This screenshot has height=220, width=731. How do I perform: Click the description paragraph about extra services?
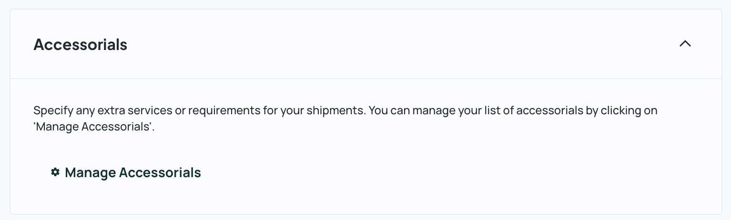tap(345, 119)
